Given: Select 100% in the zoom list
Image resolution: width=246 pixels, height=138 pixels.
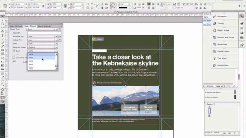Looking at the screenshot, I should coord(42,54).
